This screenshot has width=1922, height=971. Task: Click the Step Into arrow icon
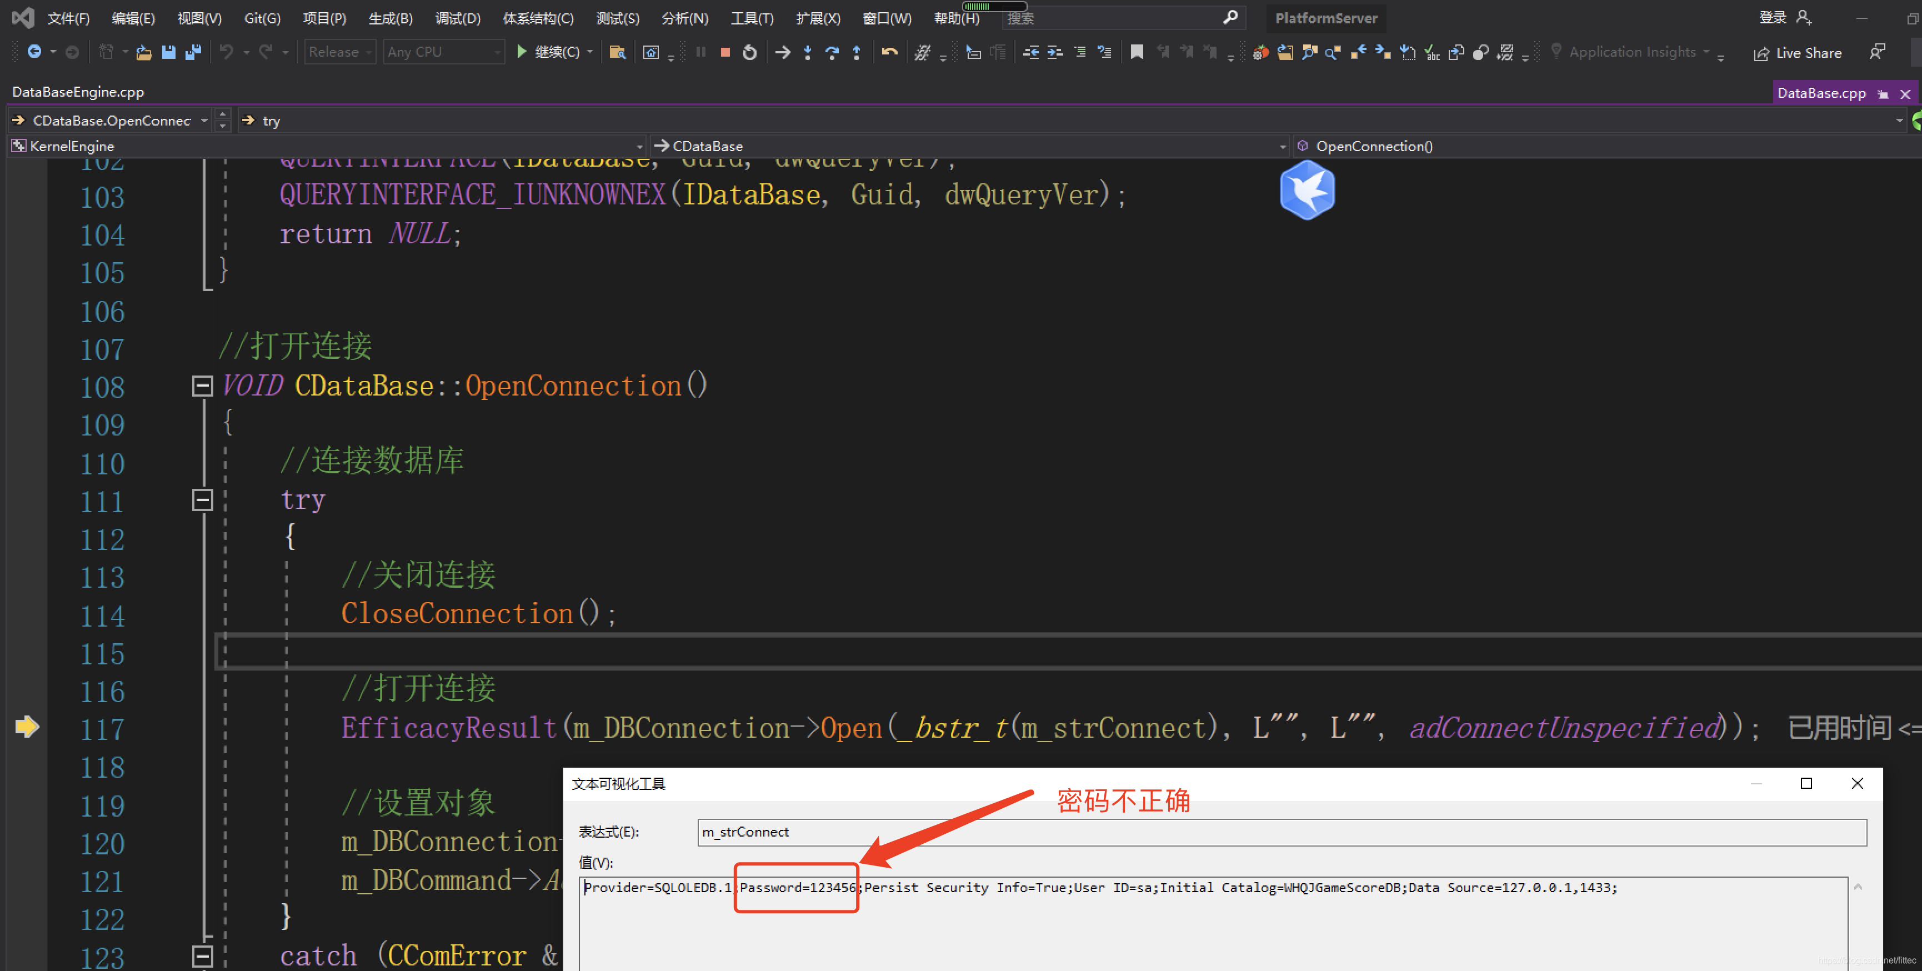807,52
